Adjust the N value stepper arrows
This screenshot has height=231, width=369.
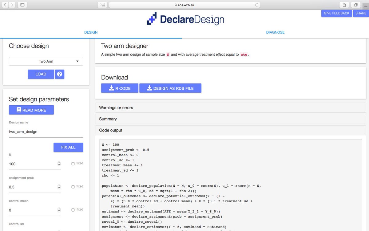59,164
